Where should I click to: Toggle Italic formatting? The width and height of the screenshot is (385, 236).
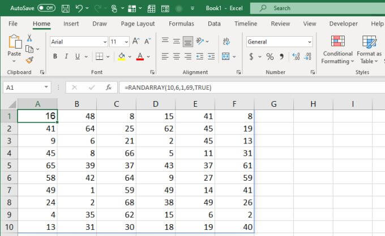66,56
